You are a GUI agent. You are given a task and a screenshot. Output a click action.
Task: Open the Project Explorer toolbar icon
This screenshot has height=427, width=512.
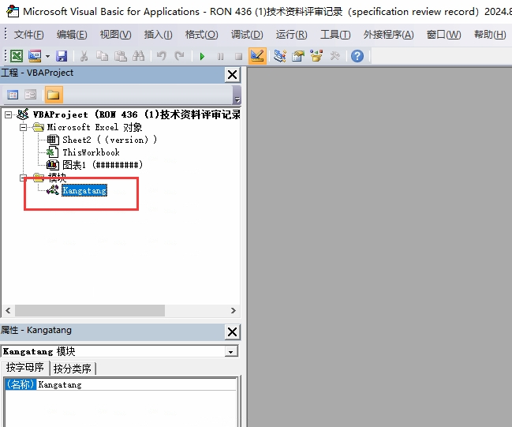(280, 56)
